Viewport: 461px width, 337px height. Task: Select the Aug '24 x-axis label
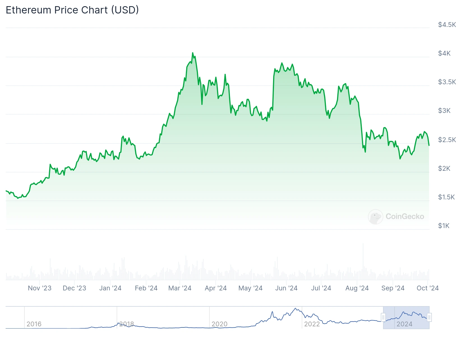point(357,288)
